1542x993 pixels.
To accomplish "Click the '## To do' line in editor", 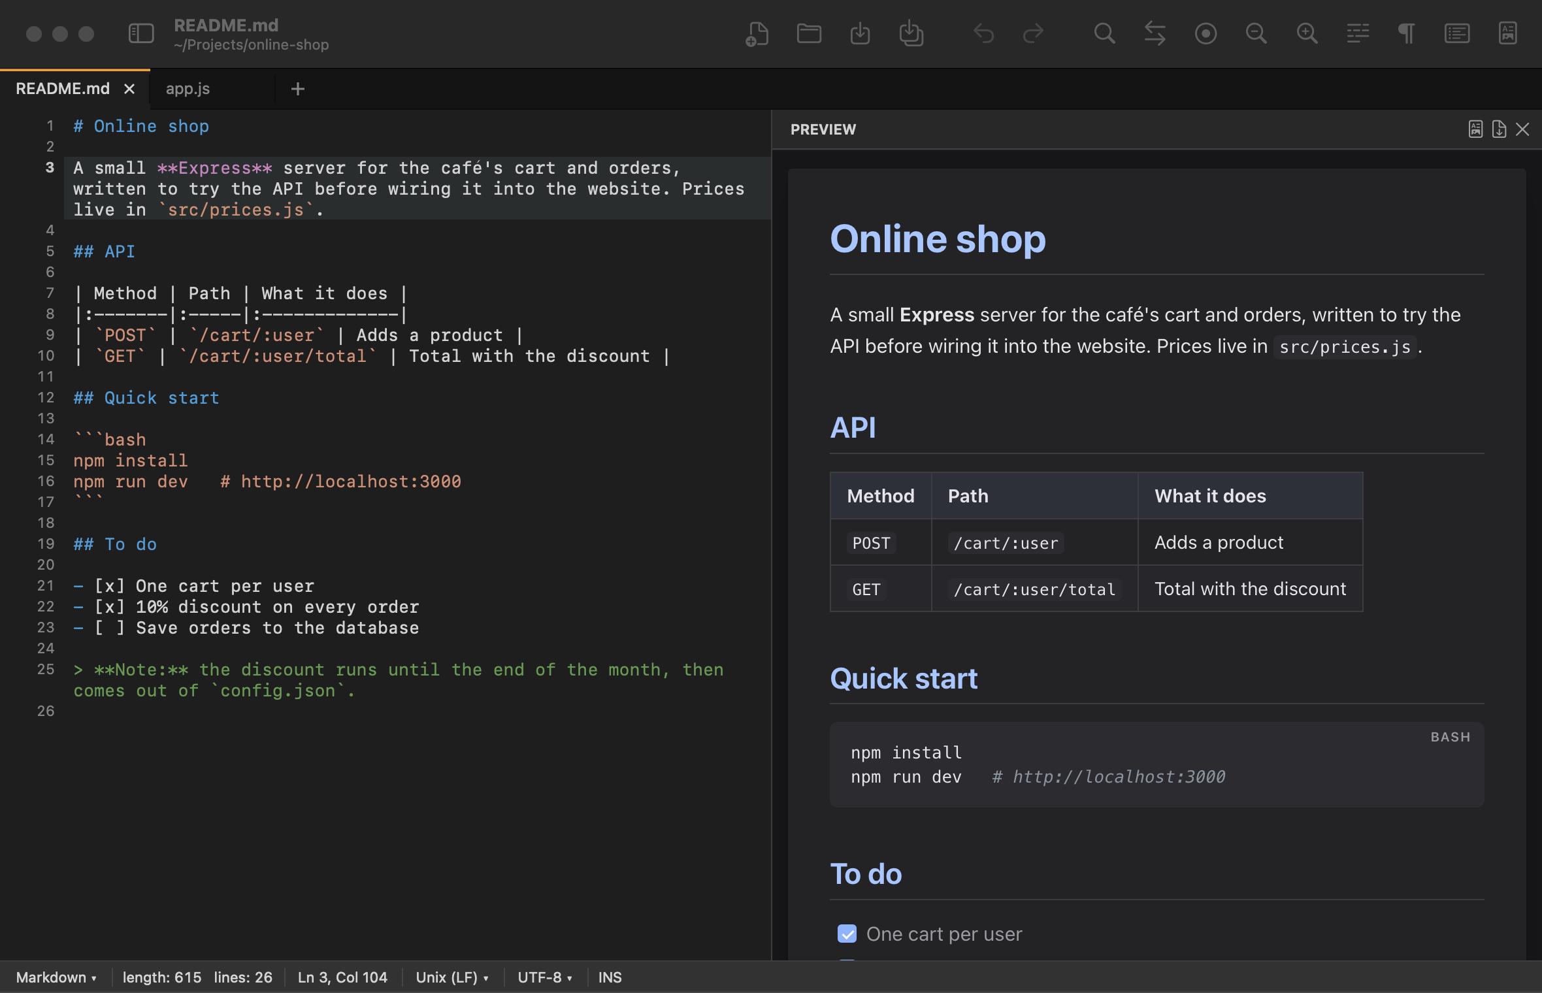I will pos(115,544).
